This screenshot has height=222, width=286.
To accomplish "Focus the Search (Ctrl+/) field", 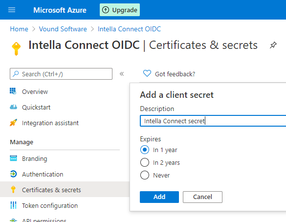I will pyautogui.click(x=61, y=74).
